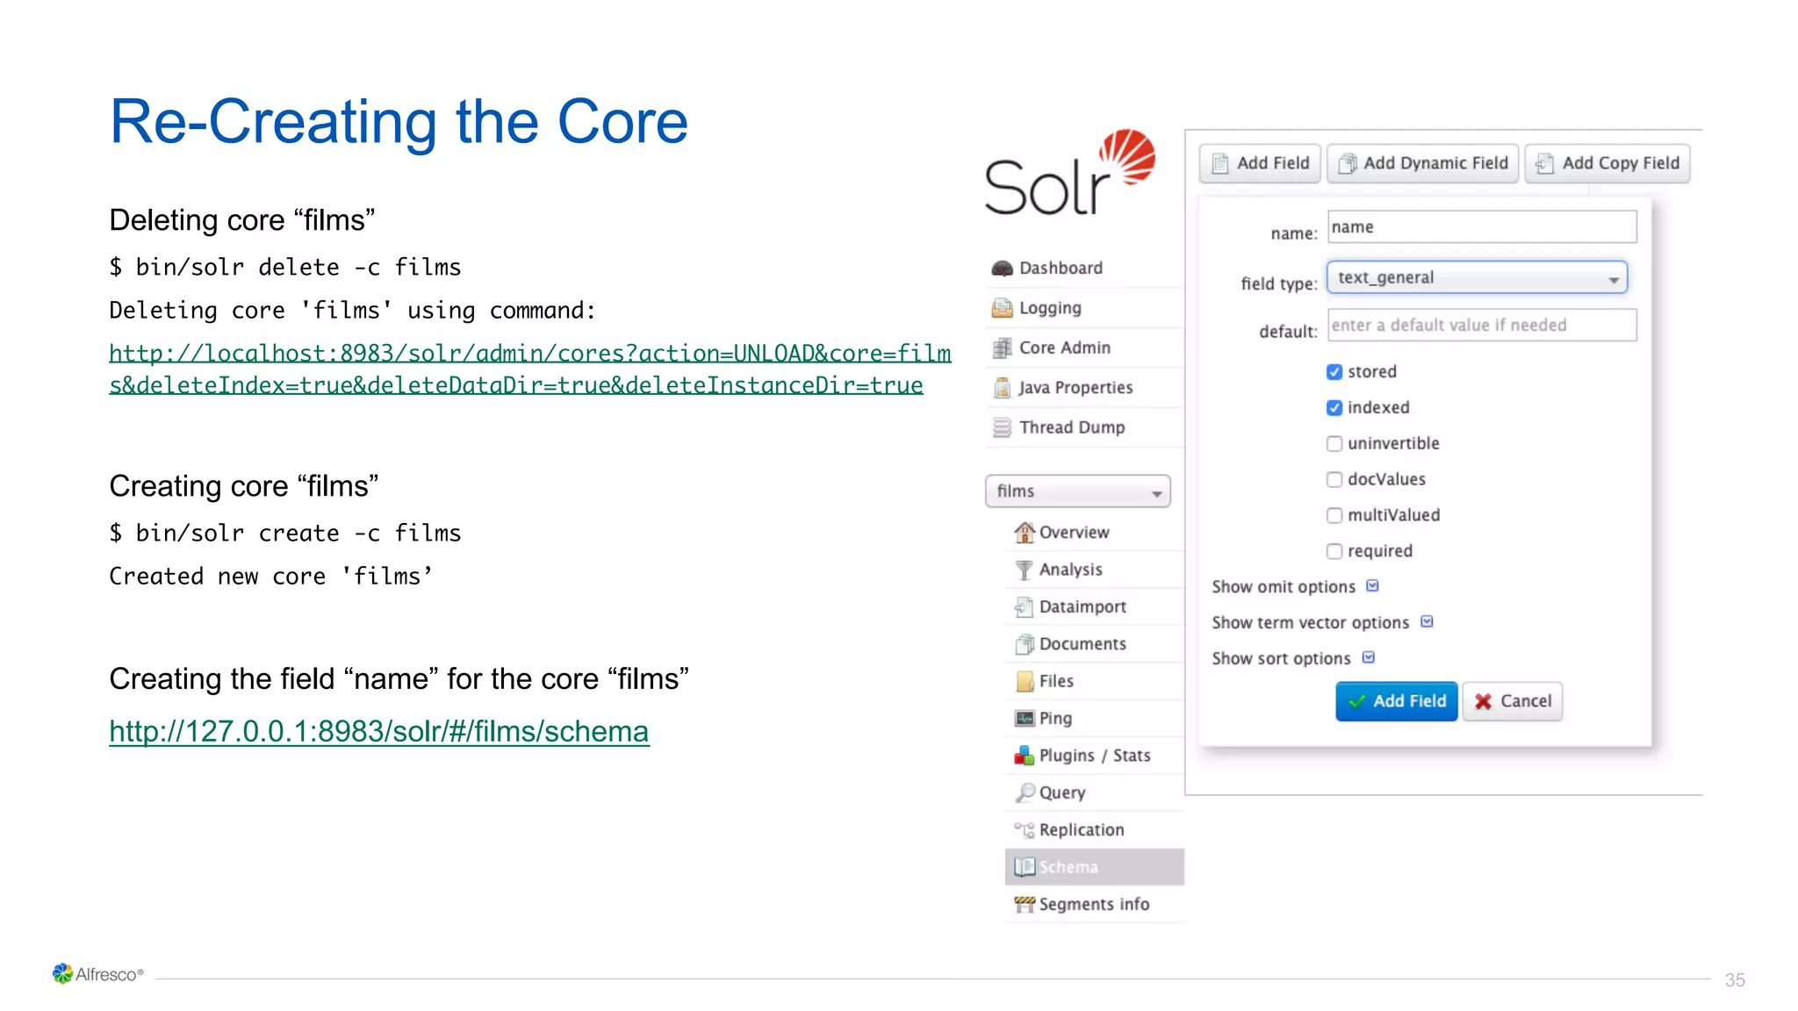This screenshot has width=1798, height=1011.
Task: Check the uninvertible option
Action: pyautogui.click(x=1334, y=444)
